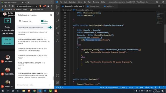Open the Windows Start menu
166x93 pixels.
click(x=3, y=91)
